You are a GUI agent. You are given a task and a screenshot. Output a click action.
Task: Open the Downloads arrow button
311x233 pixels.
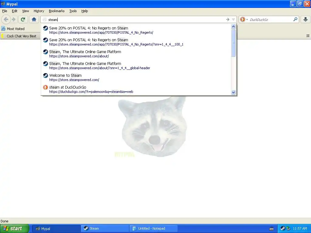[306, 19]
